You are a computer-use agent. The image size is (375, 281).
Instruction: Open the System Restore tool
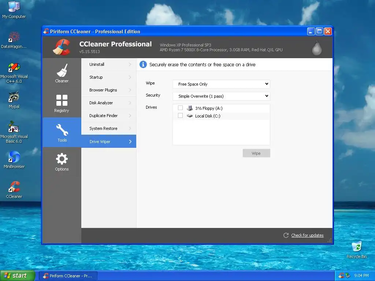(109, 128)
